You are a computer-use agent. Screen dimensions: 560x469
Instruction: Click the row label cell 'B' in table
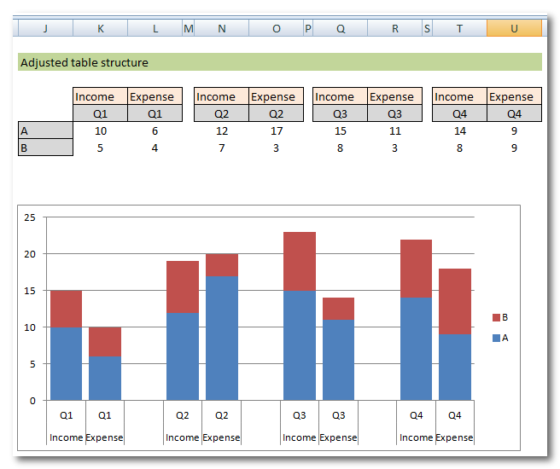(45, 148)
